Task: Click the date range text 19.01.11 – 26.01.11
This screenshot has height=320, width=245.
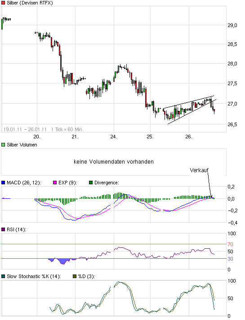Action: point(25,129)
